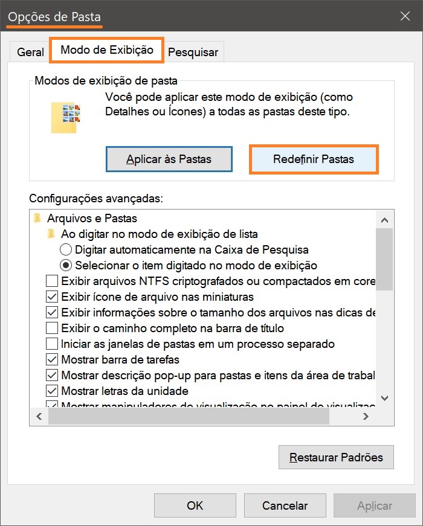Click the right arrow of the horizontal scrollbar

coord(366,416)
